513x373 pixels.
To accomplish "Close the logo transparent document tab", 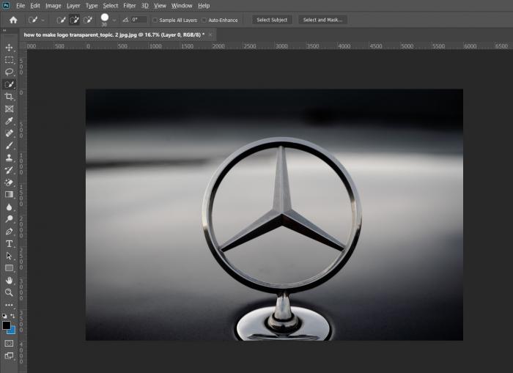I will 210,34.
